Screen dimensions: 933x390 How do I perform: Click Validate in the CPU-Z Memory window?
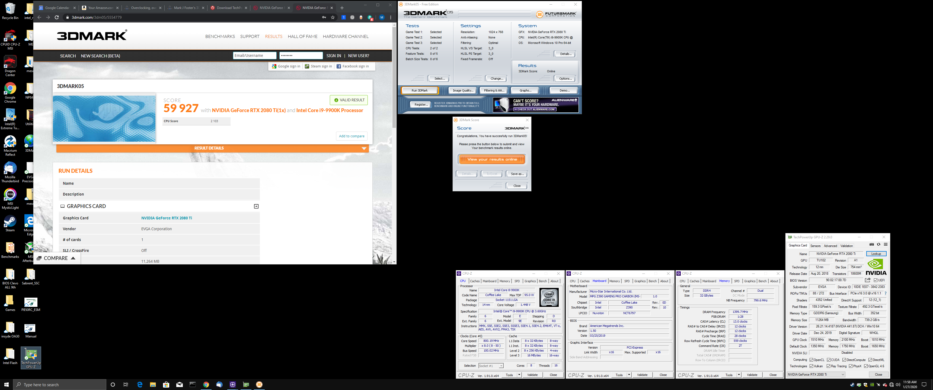pos(752,375)
